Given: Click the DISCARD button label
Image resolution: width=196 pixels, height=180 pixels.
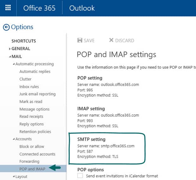Looking at the screenshot, I should pos(125,41).
